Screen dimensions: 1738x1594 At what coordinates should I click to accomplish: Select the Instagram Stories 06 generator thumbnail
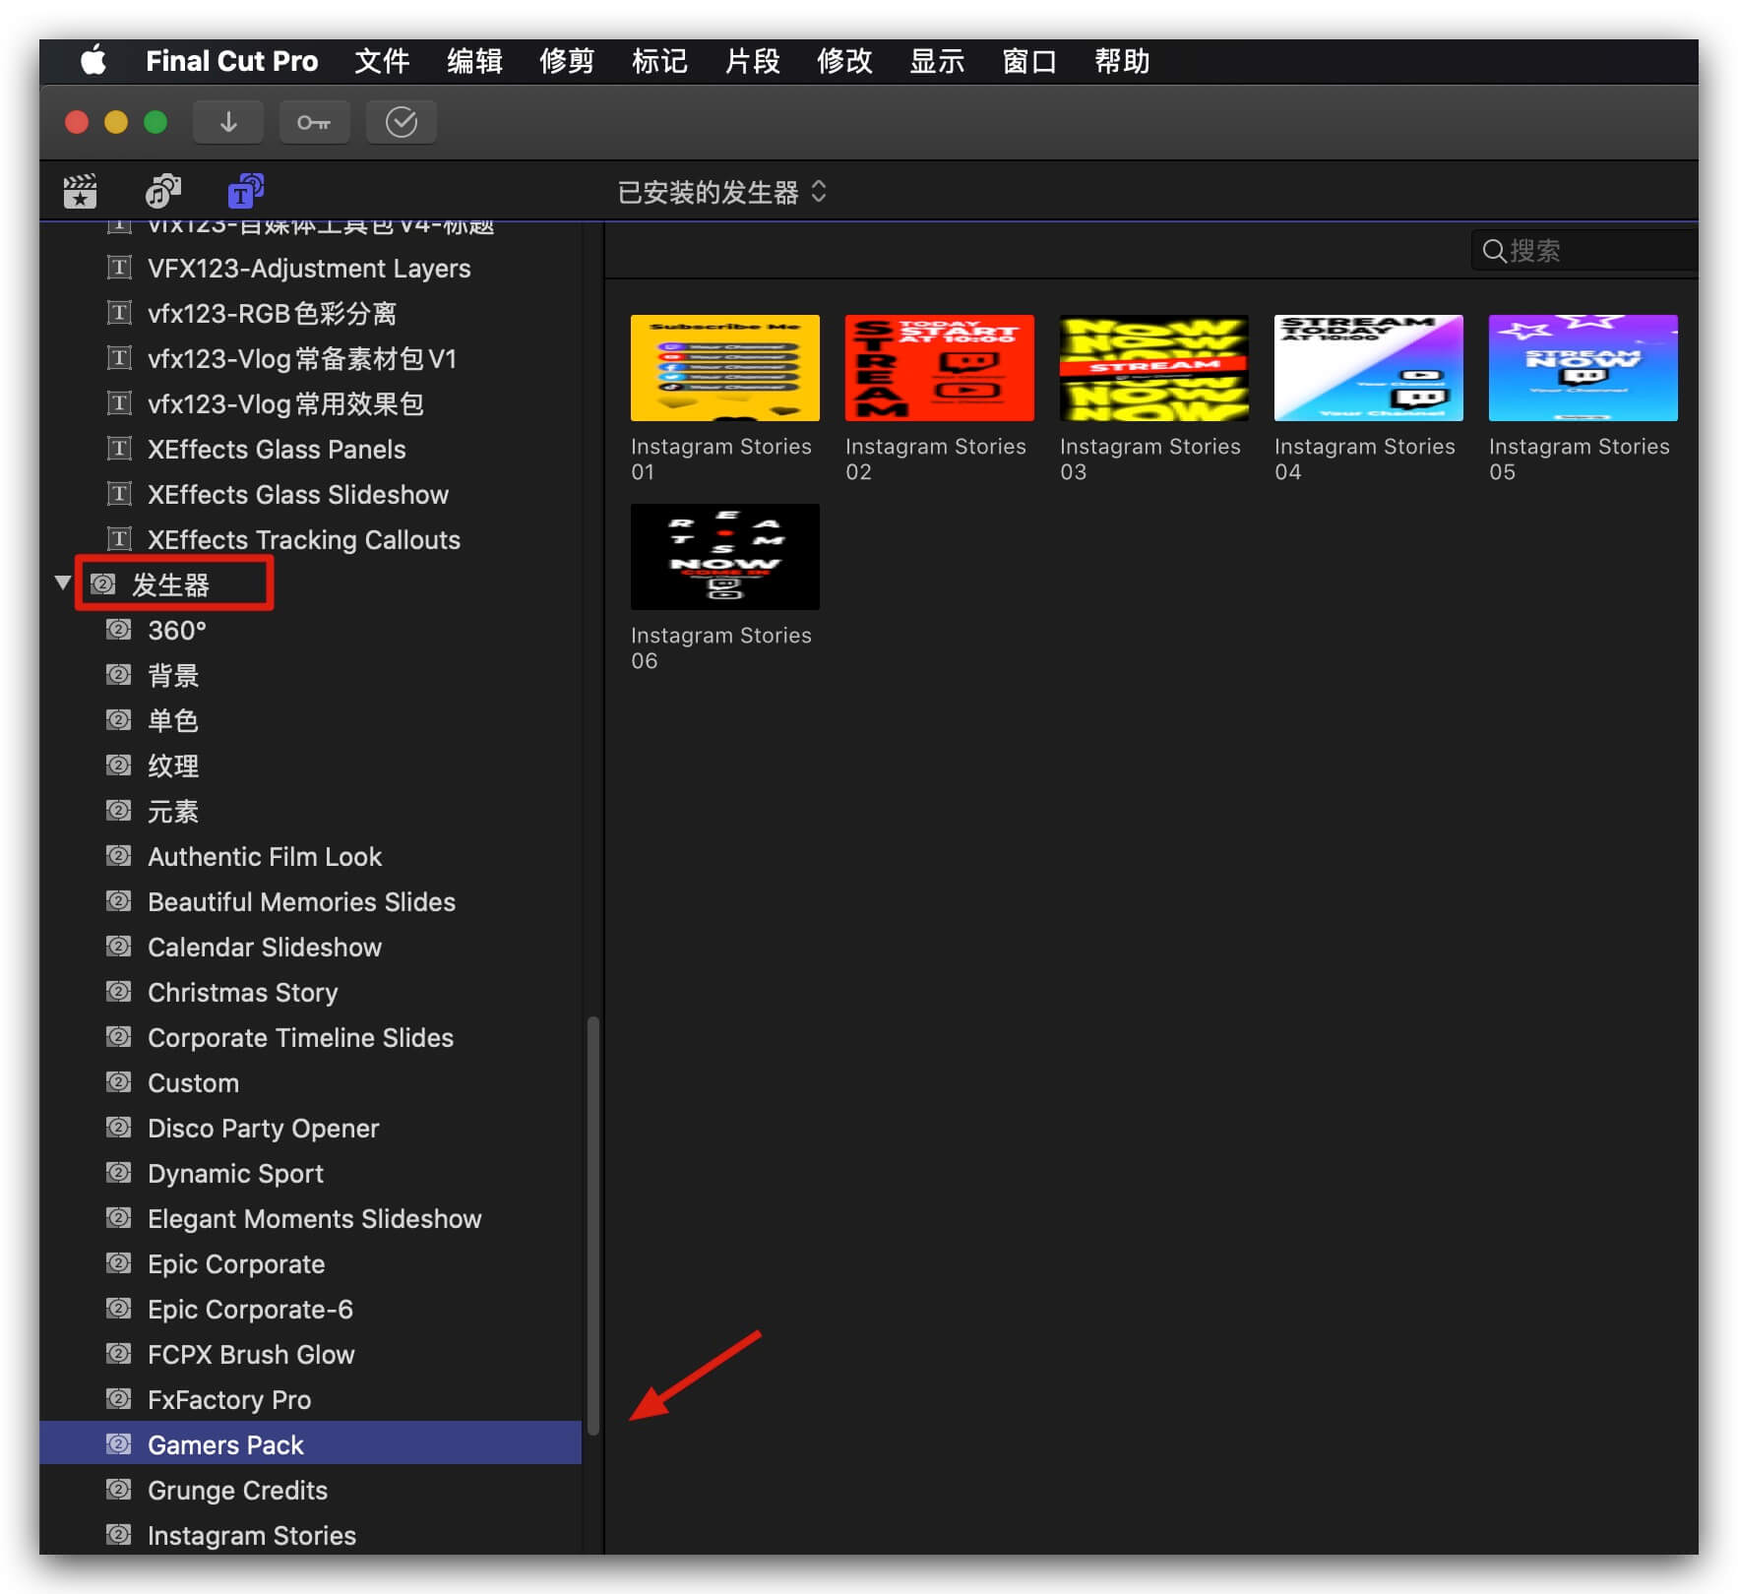coord(725,557)
